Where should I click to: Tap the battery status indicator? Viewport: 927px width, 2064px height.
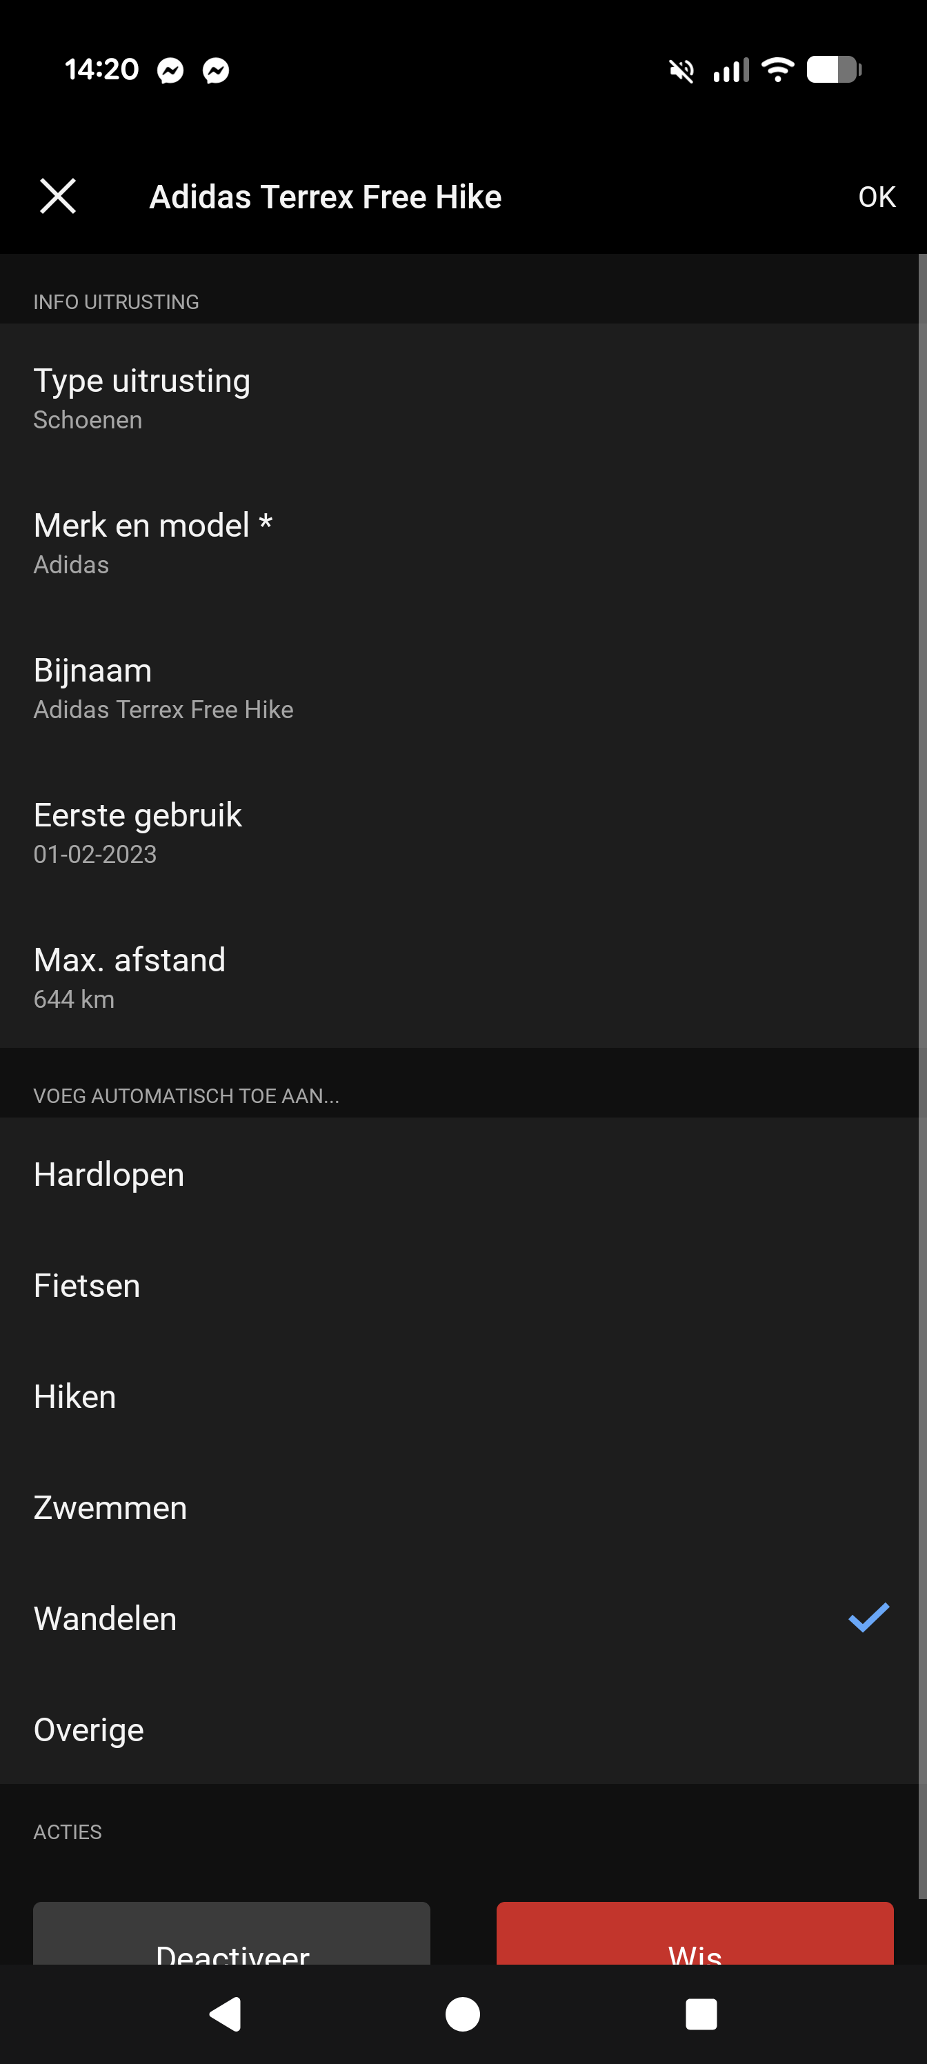[833, 70]
